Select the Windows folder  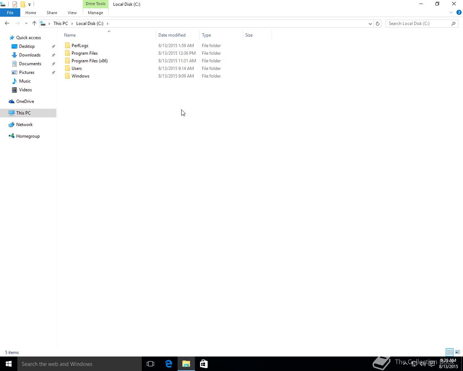[x=80, y=76]
